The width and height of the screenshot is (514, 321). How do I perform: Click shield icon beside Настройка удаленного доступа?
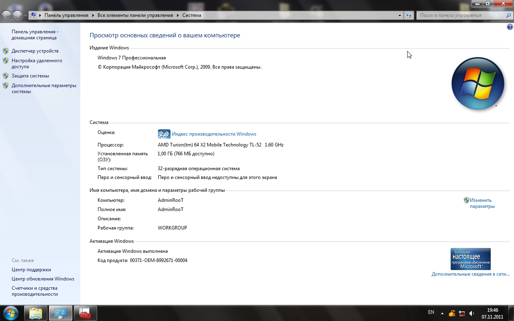[6, 61]
